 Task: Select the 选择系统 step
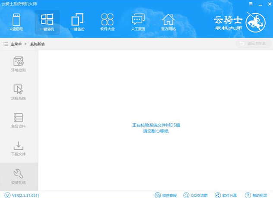click(19, 92)
